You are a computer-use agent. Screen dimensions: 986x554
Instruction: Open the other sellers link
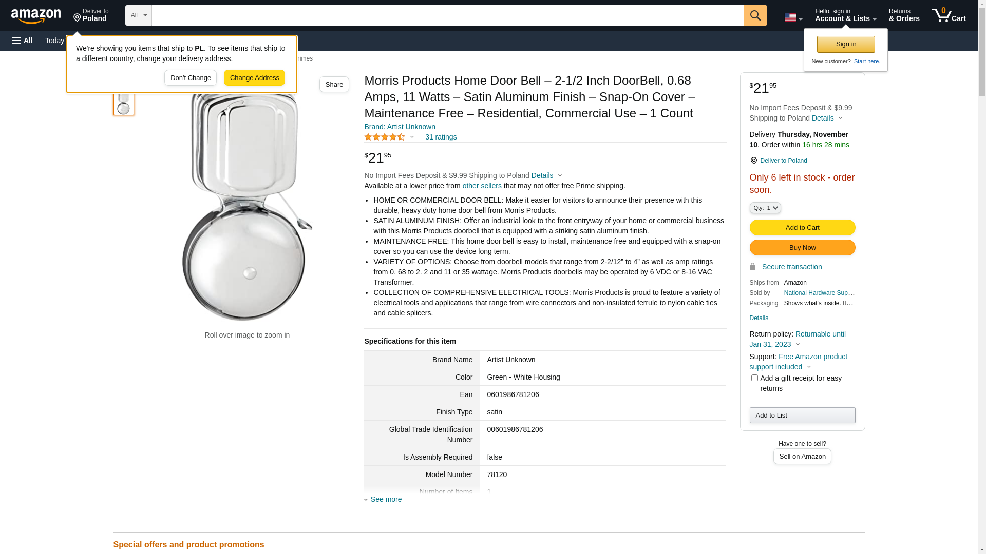[482, 186]
